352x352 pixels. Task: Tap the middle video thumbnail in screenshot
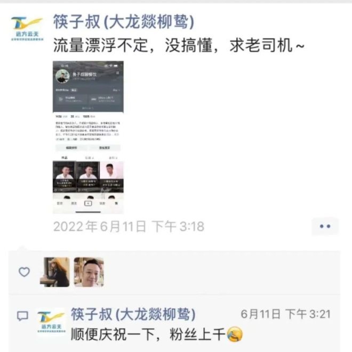click(x=87, y=177)
